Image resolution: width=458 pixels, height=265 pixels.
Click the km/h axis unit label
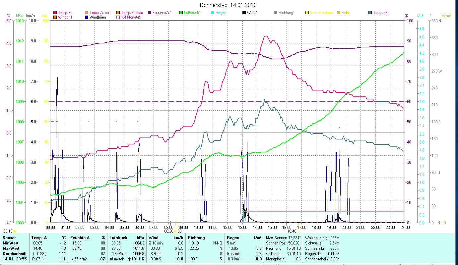pos(31,16)
